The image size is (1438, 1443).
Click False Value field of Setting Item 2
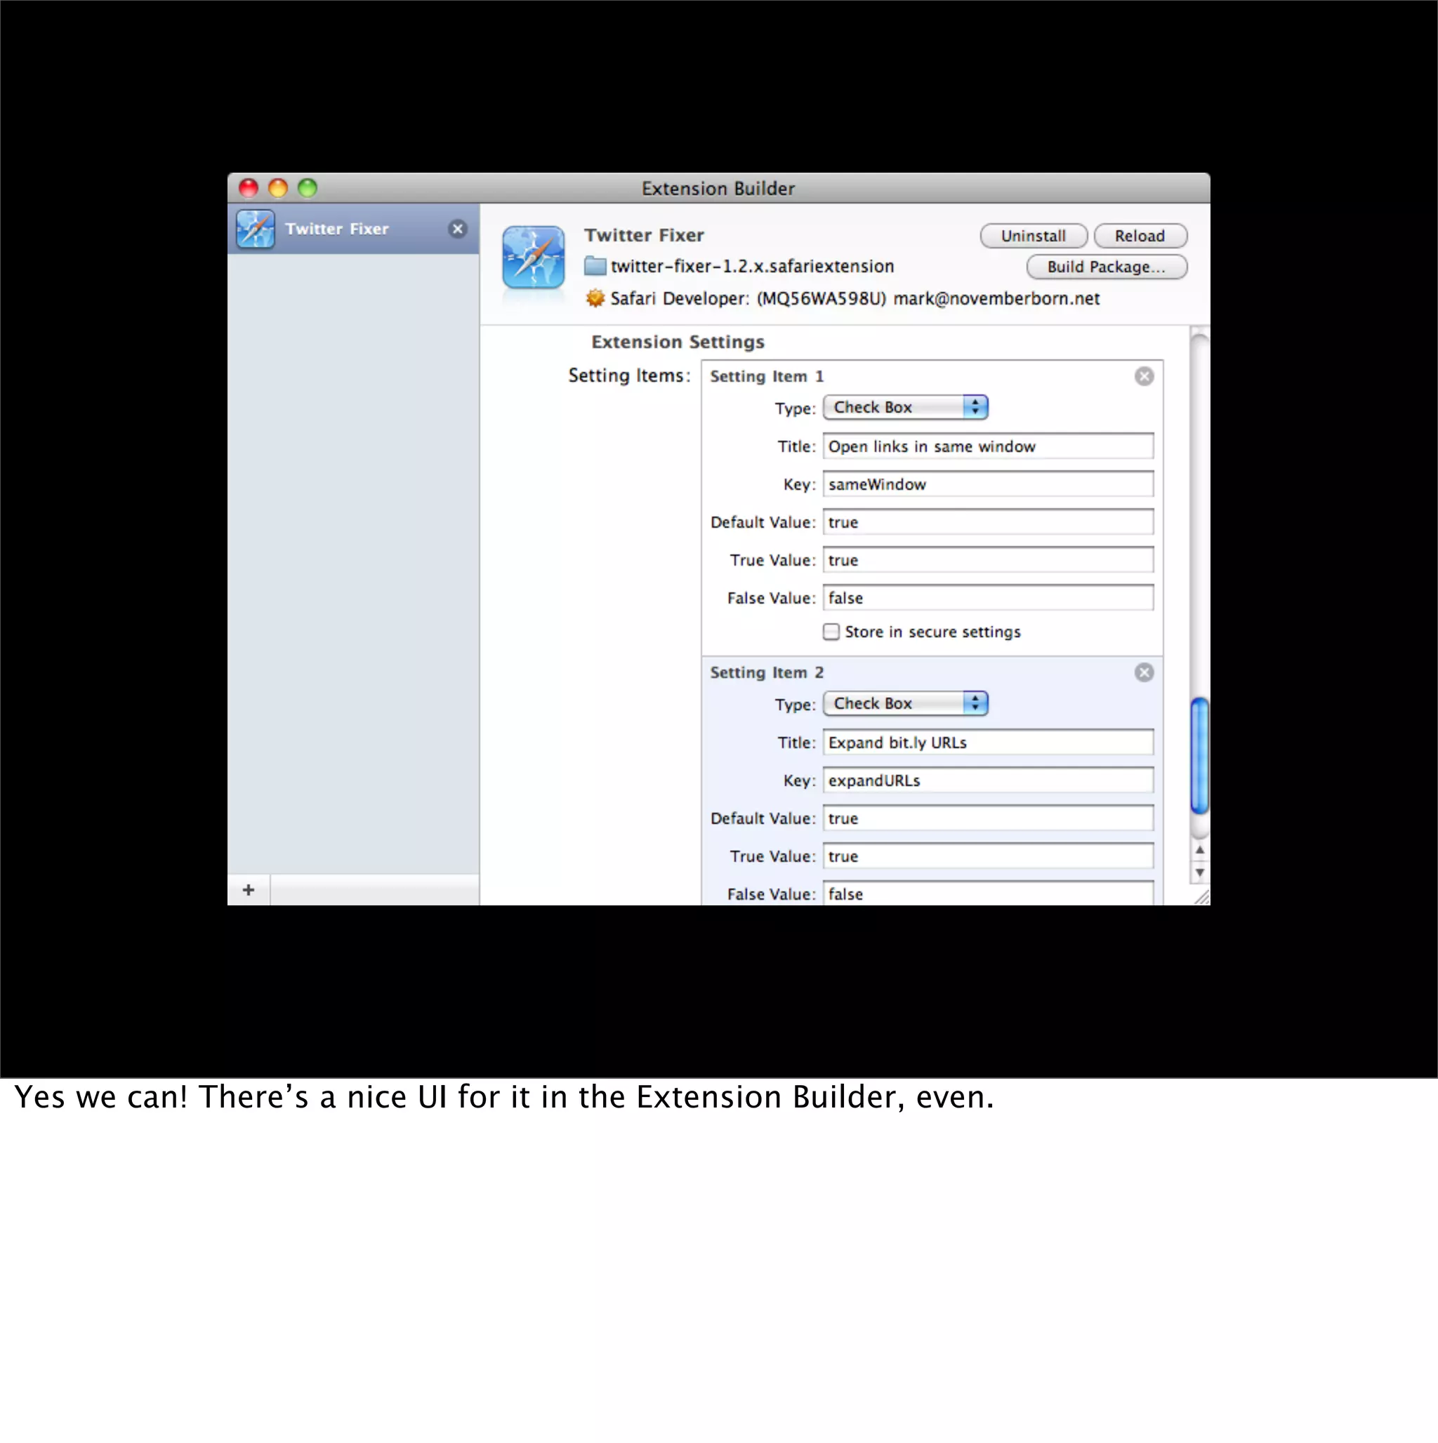tap(988, 894)
